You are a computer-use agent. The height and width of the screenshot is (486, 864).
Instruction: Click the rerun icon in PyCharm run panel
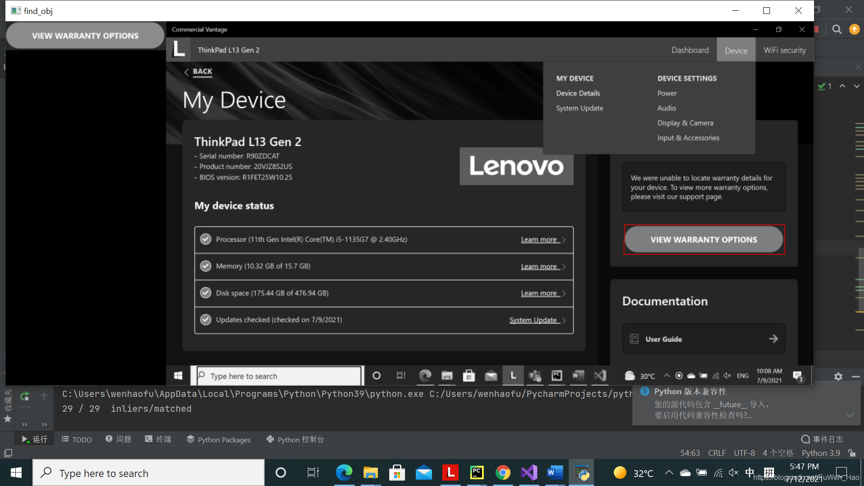pyautogui.click(x=25, y=396)
